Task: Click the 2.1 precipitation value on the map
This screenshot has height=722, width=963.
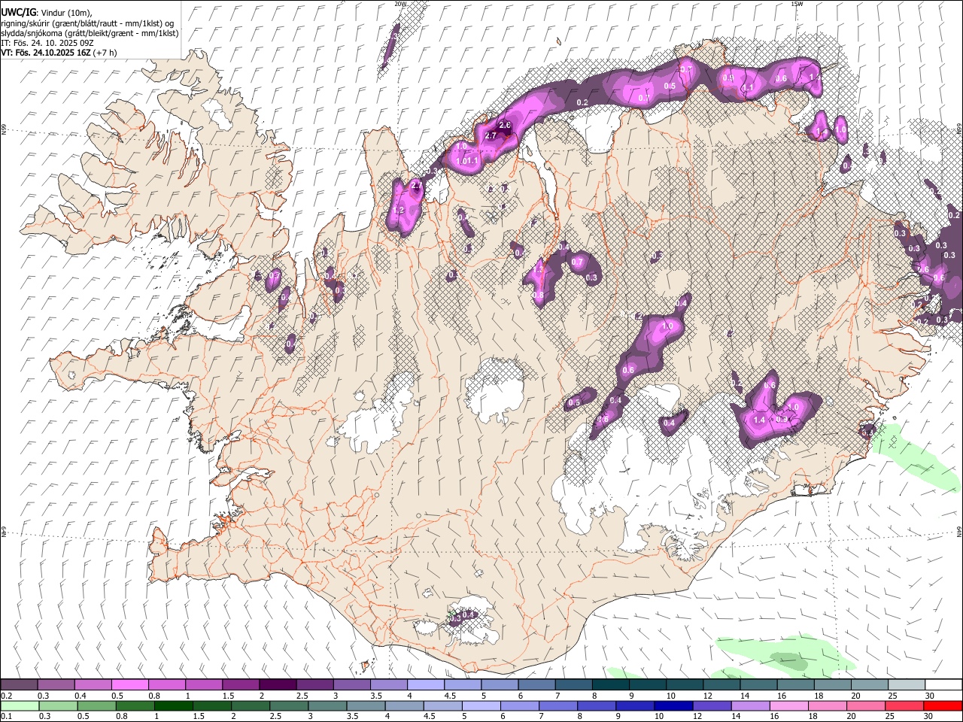Action: pyautogui.click(x=418, y=184)
